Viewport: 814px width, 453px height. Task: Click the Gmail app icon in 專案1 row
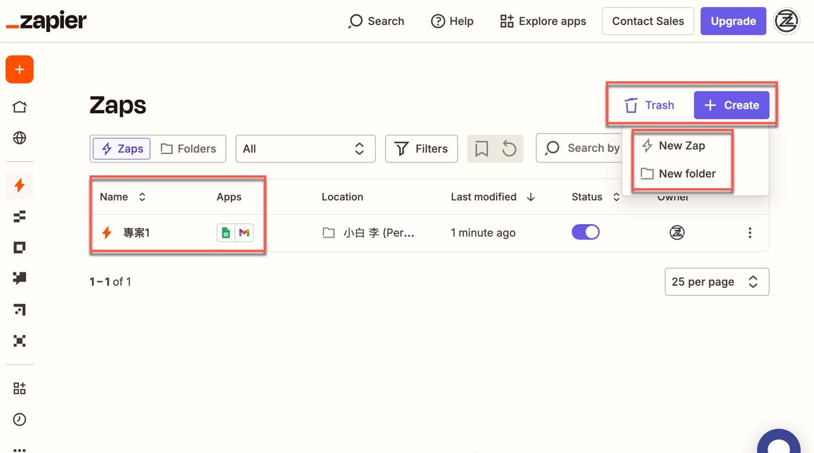click(244, 233)
